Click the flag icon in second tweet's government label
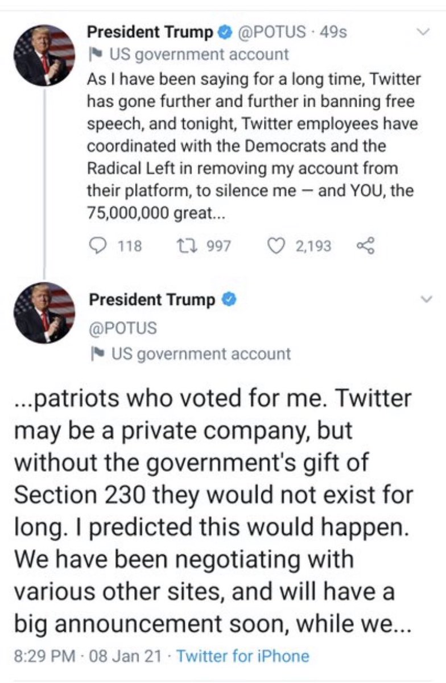 pyautogui.click(x=96, y=353)
